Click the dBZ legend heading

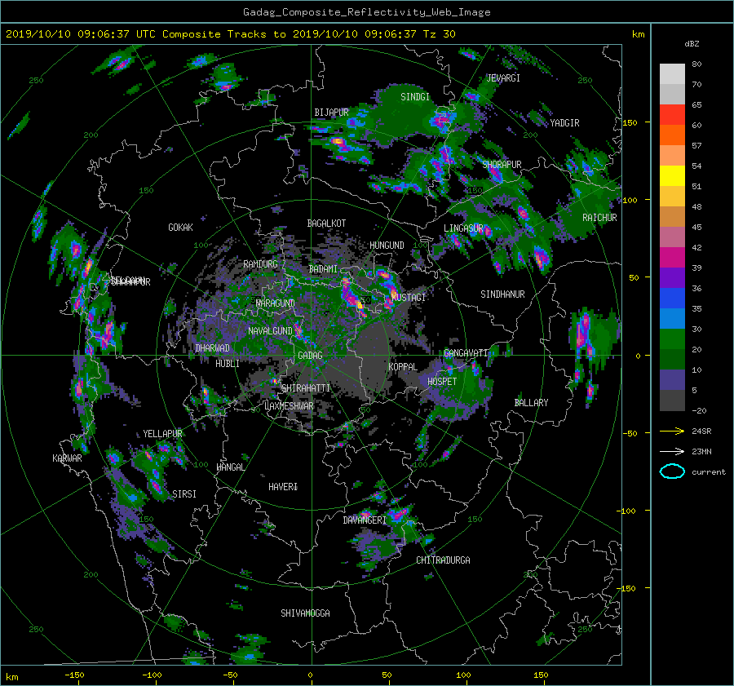(692, 44)
